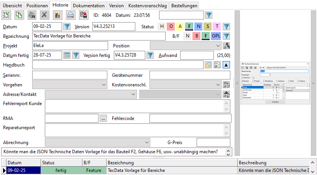This screenshot has width=317, height=175.
Task: Click the filter icon beside Version fertig
Action: click(x=150, y=55)
